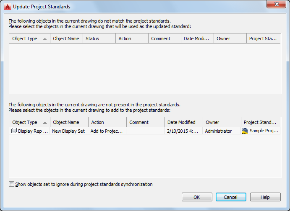Click the Display Rep object type icon
This screenshot has height=211, width=290.
(14, 131)
